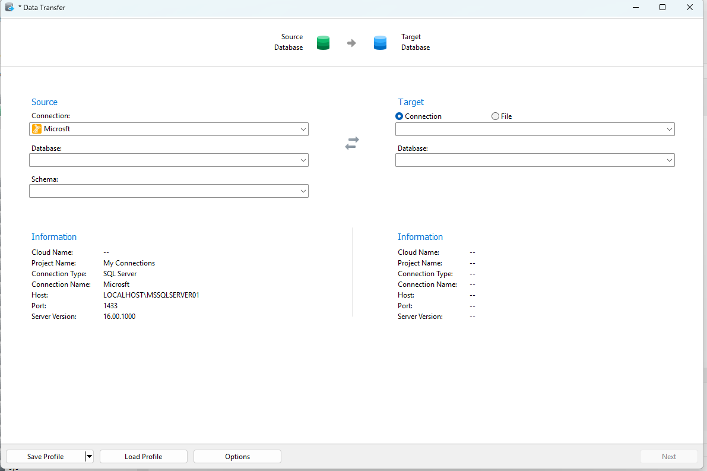707x471 pixels.
Task: Click the blue Target Database icon
Action: click(x=380, y=43)
